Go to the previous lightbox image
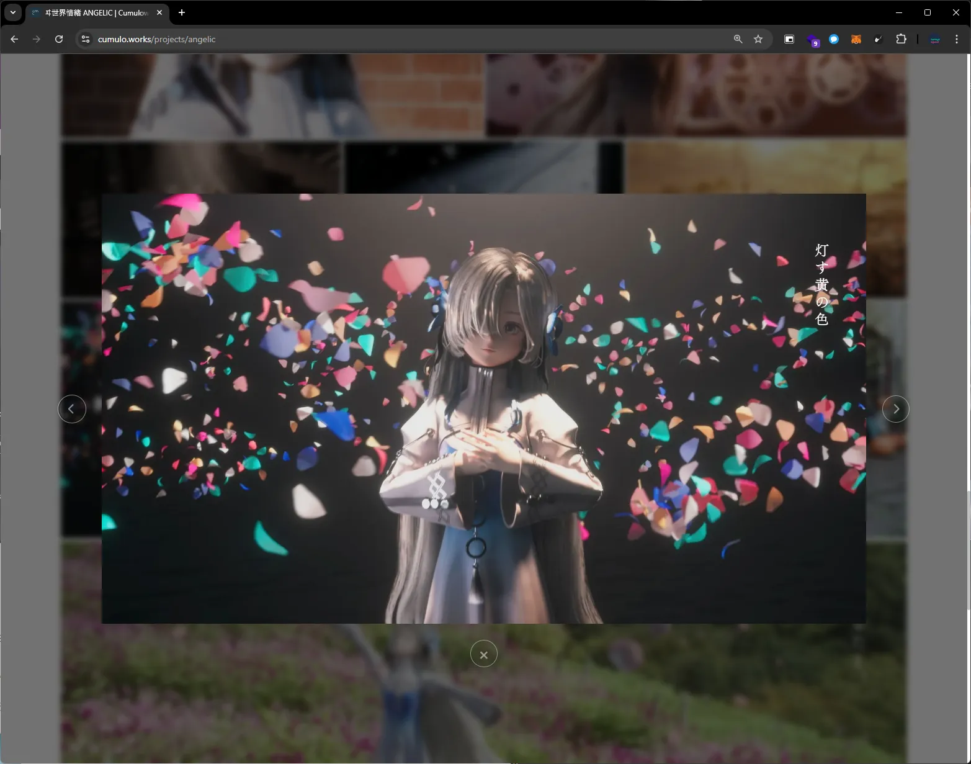This screenshot has width=971, height=764. (x=72, y=409)
